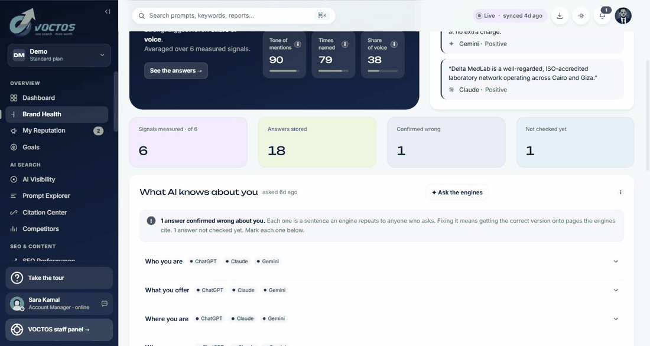Click the Answers stored card
The width and height of the screenshot is (650, 346).
click(317, 142)
